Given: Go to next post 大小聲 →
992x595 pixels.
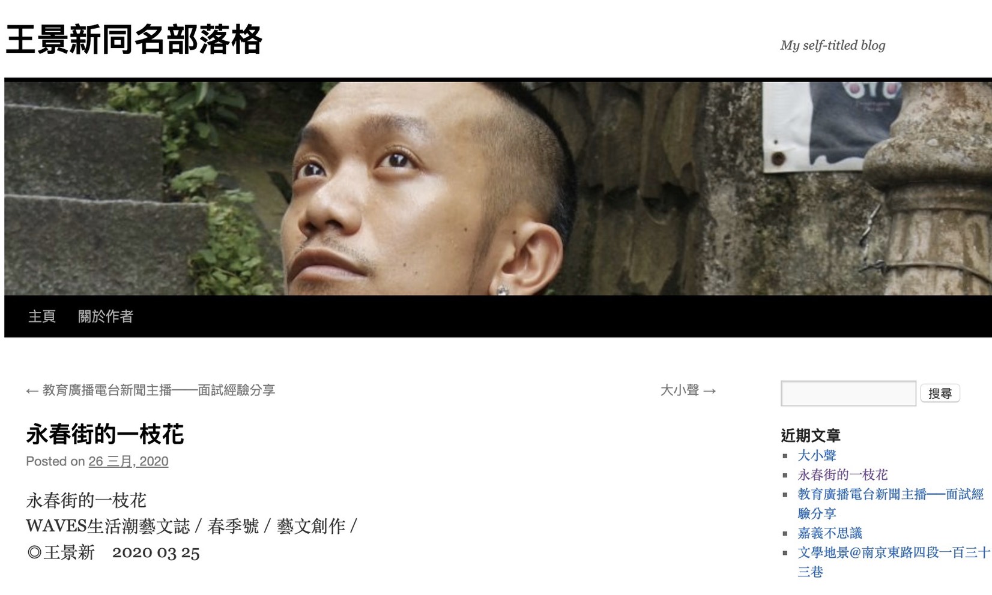Looking at the screenshot, I should [x=688, y=390].
